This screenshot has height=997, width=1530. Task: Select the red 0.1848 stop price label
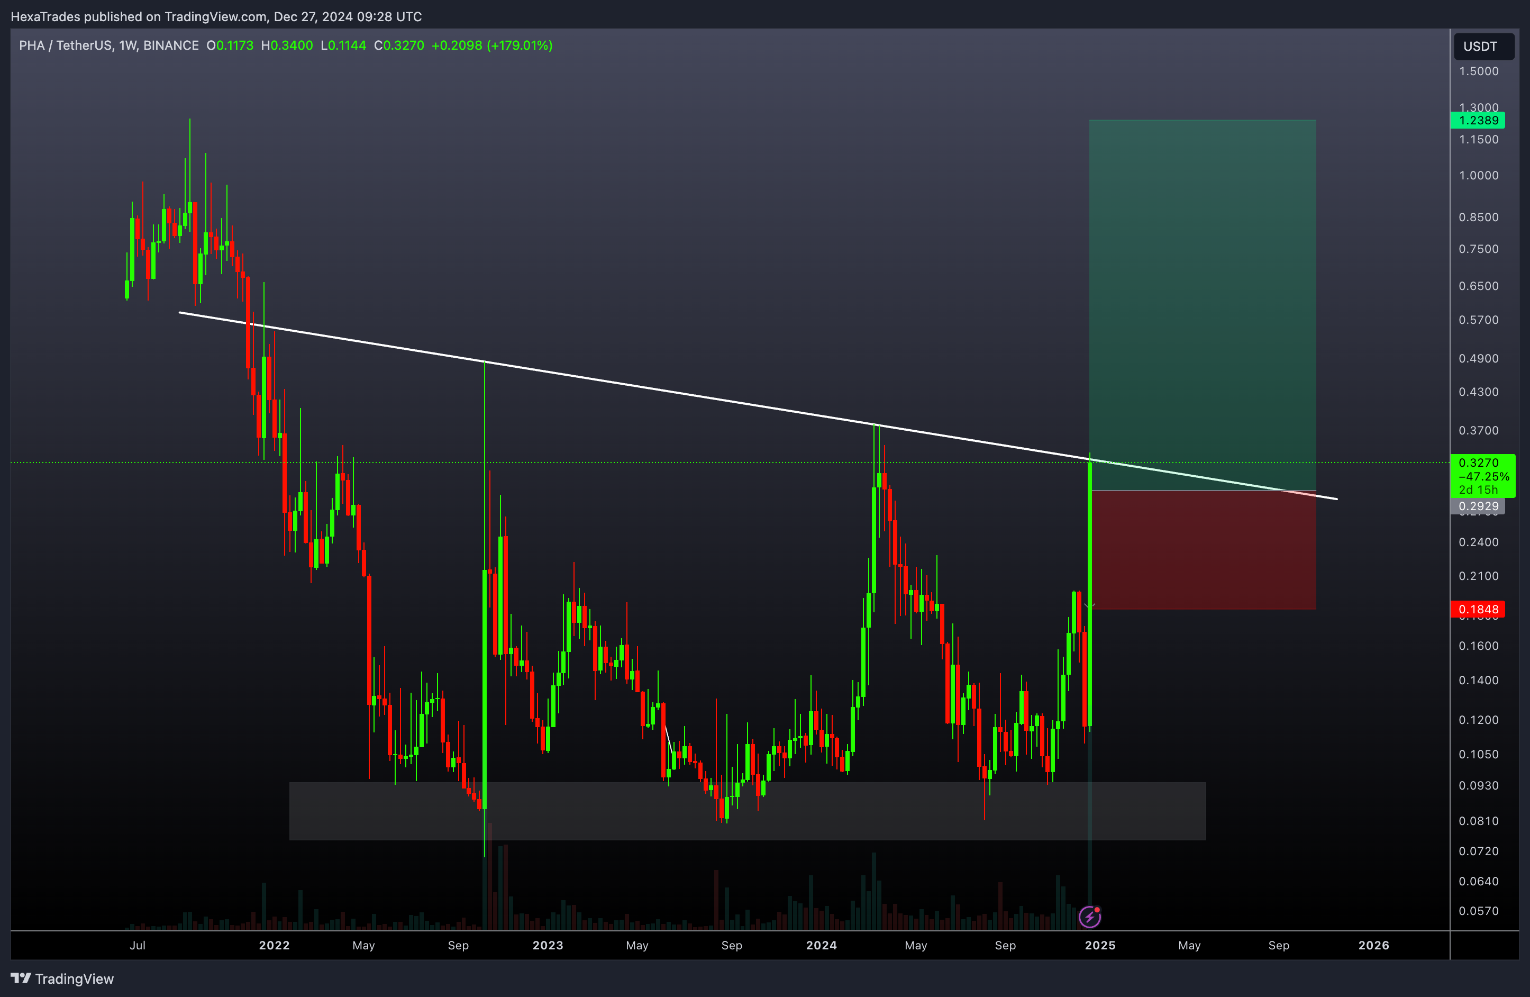pyautogui.click(x=1478, y=609)
